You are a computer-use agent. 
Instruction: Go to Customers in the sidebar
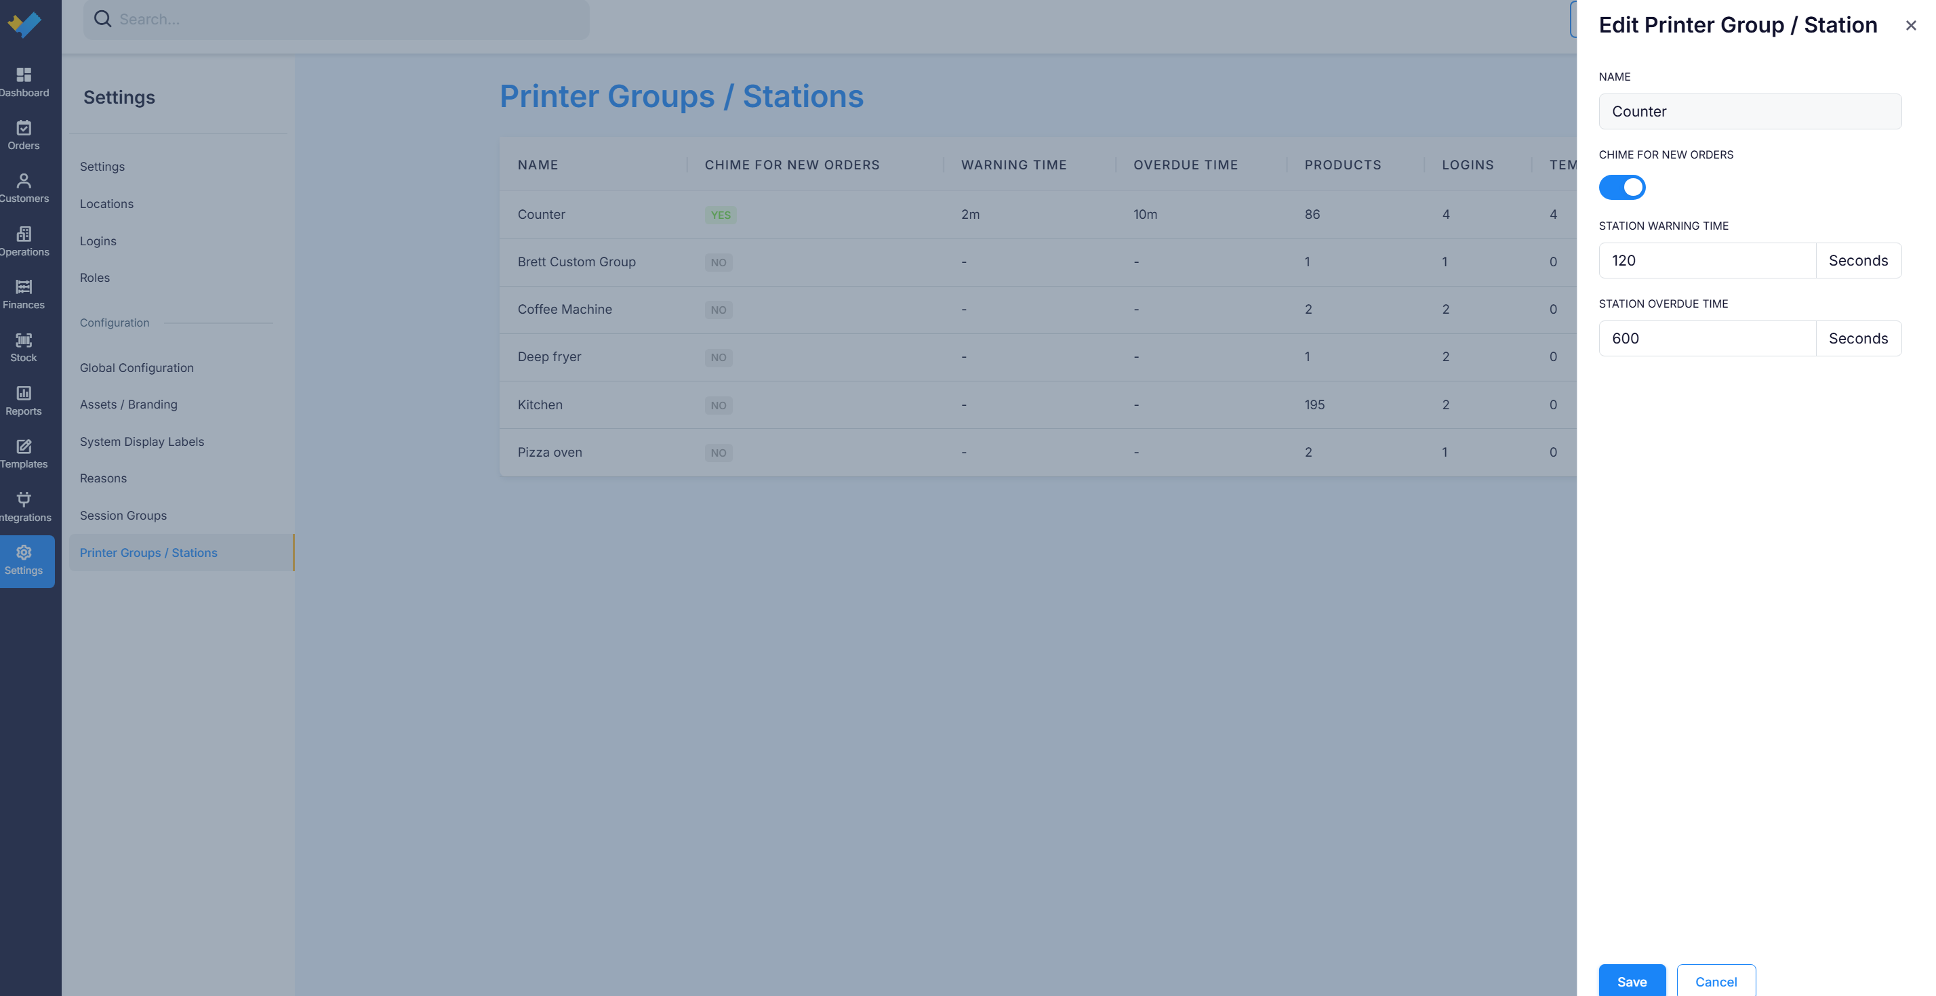(24, 188)
